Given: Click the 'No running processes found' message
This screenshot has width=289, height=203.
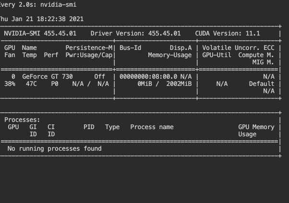Looking at the screenshot, I should pyautogui.click(x=55, y=149).
